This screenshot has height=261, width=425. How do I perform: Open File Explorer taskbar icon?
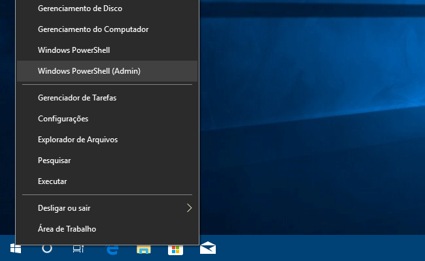tap(144, 249)
